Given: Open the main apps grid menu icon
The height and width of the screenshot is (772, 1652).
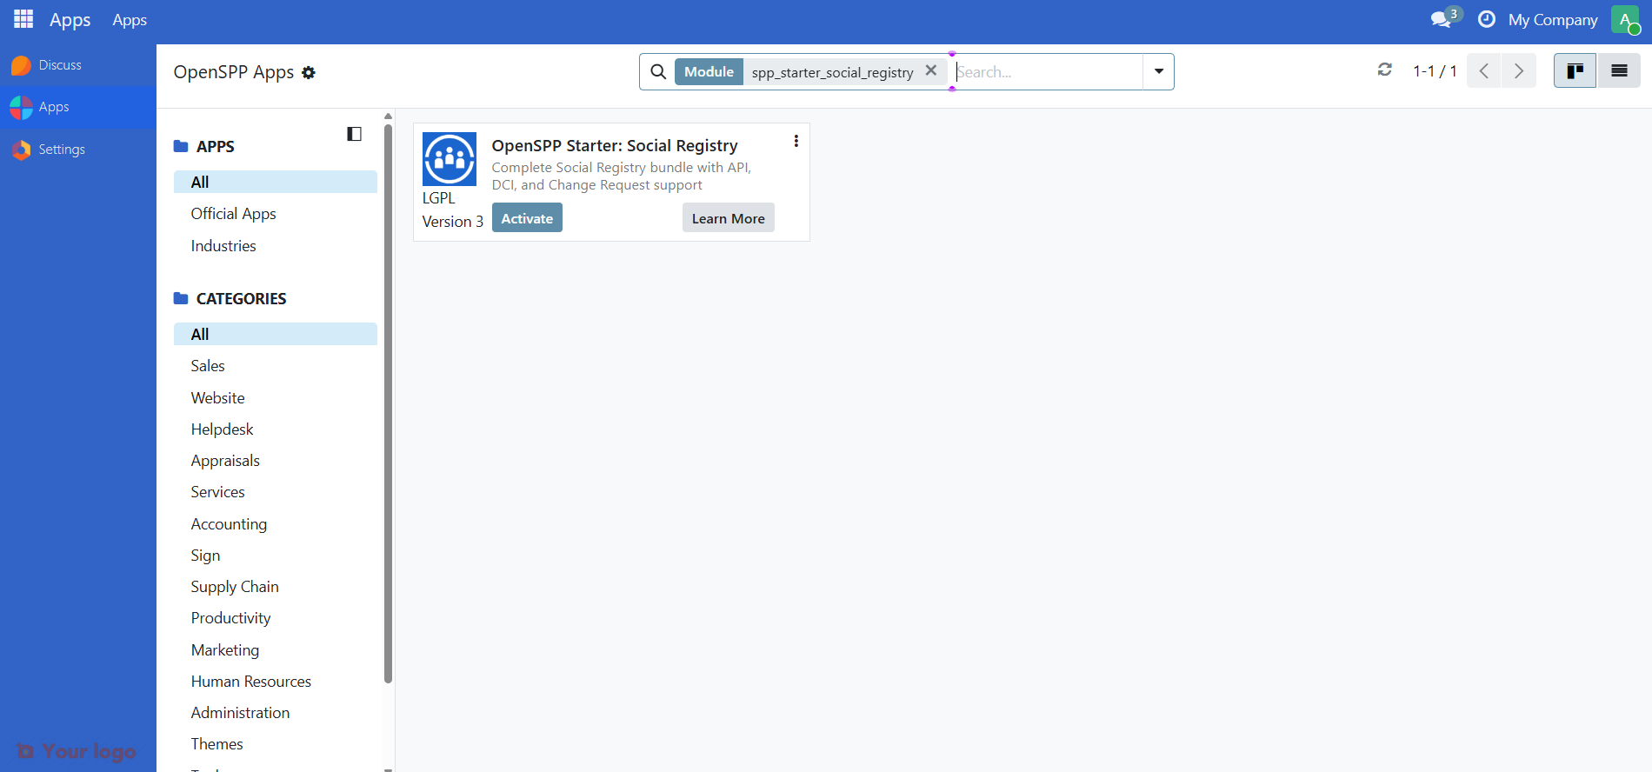Looking at the screenshot, I should (23, 19).
